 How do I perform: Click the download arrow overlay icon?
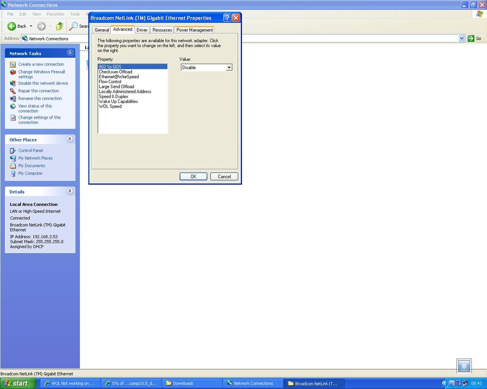point(464,366)
